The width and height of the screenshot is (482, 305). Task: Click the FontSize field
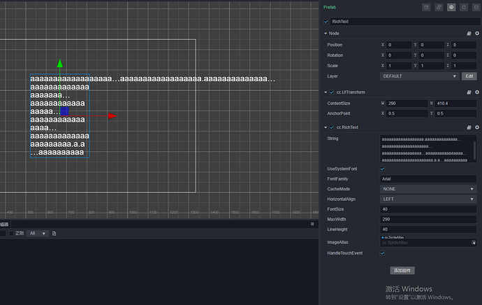(428, 209)
